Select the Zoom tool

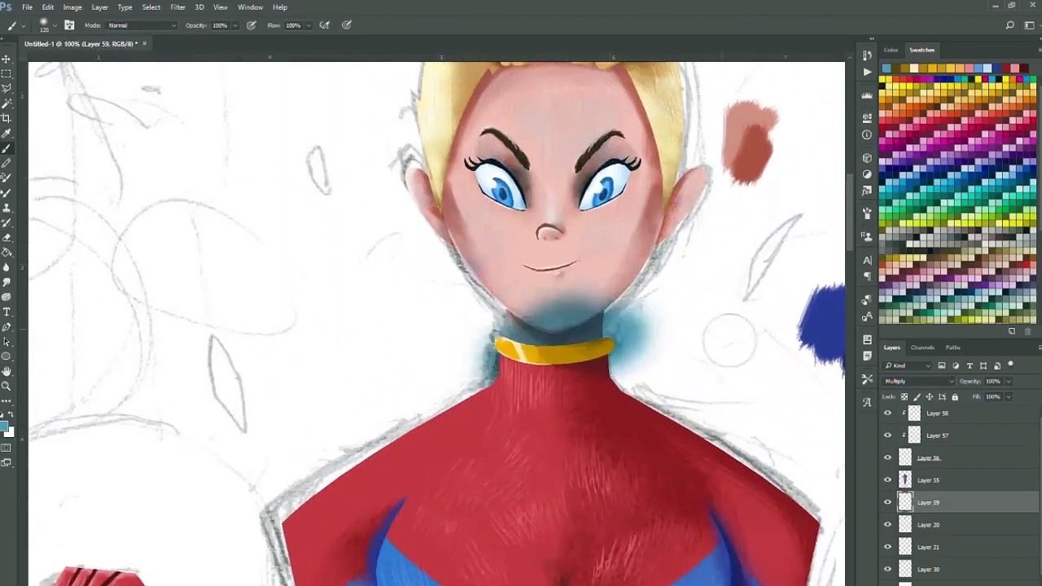[x=7, y=386]
